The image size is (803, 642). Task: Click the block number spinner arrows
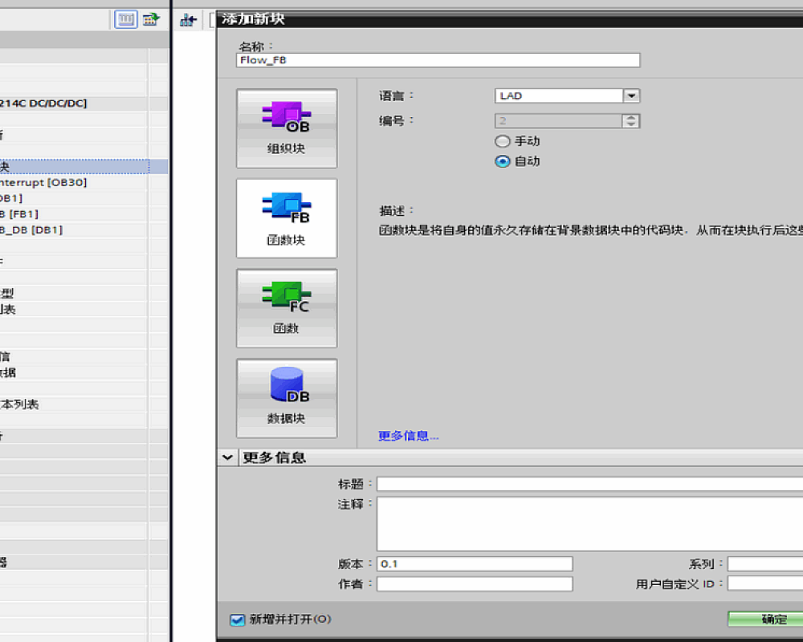click(x=631, y=121)
